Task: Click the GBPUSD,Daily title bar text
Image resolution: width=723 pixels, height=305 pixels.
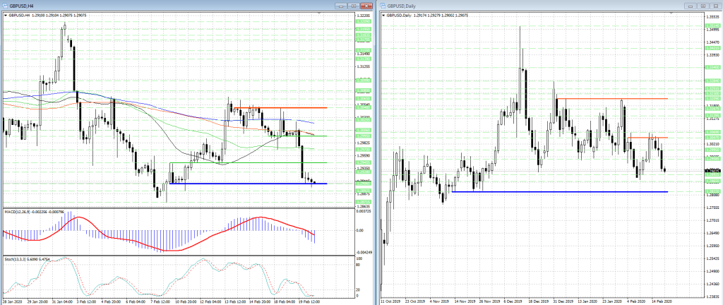Action: click(x=406, y=5)
